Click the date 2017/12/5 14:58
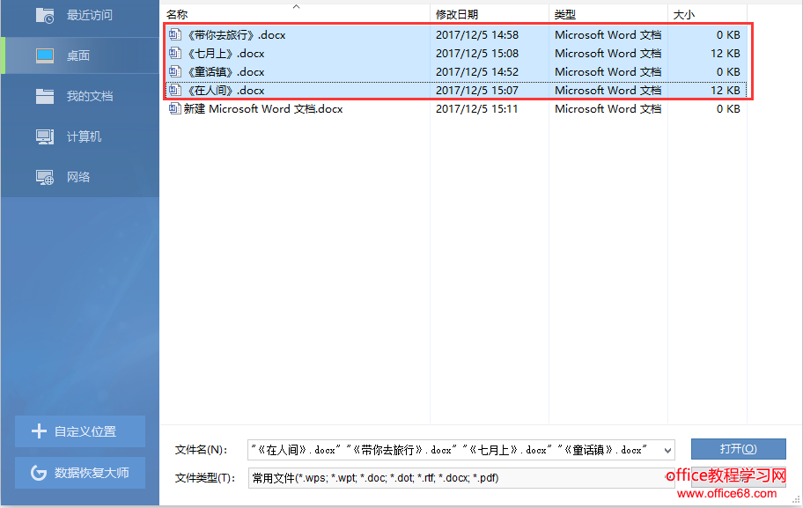 coord(477,35)
